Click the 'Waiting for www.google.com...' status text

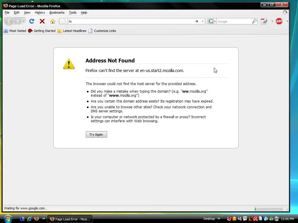point(26,208)
